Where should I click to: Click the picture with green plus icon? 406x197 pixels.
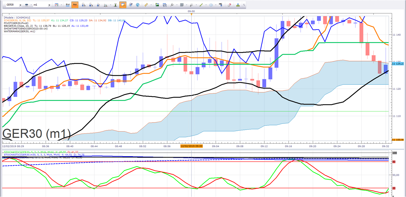pyautogui.click(x=157, y=5)
